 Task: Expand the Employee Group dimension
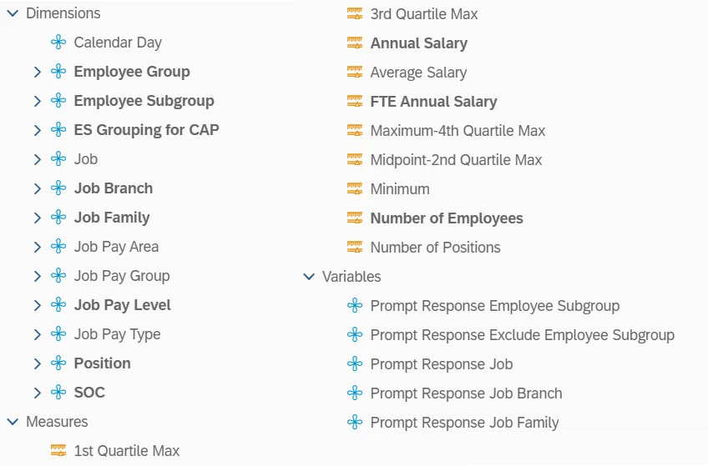37,72
